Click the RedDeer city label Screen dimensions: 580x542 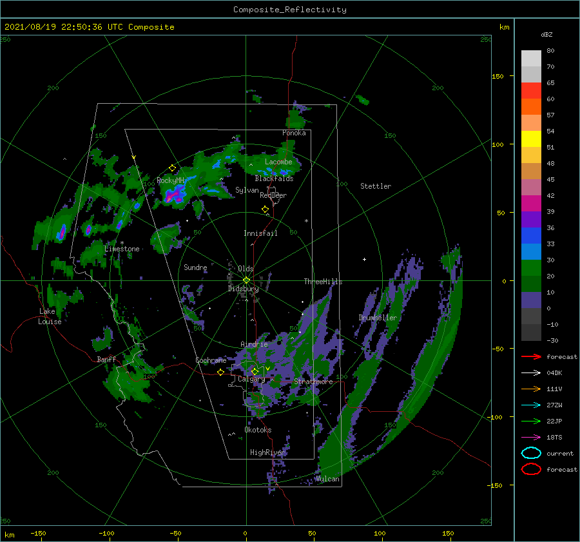273,195
